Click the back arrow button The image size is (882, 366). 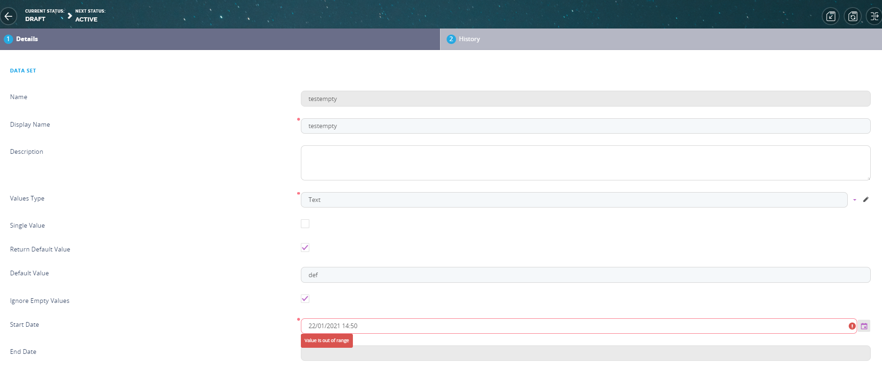coord(8,16)
